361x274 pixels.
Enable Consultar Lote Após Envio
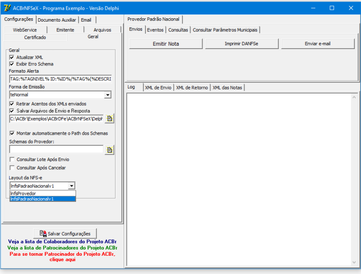click(12, 160)
